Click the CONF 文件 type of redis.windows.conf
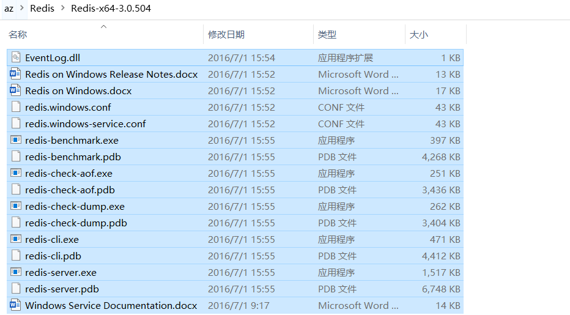The height and width of the screenshot is (315, 570). (x=341, y=107)
